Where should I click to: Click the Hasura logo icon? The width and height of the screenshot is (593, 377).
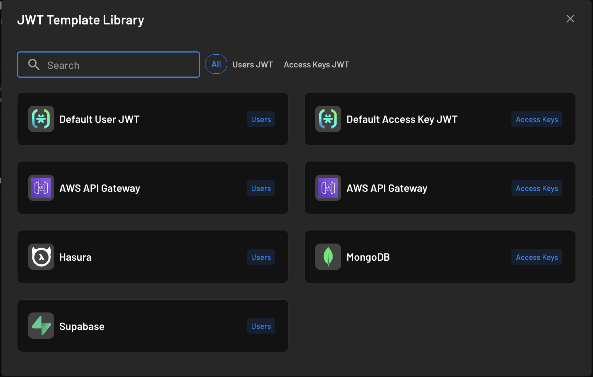41,256
